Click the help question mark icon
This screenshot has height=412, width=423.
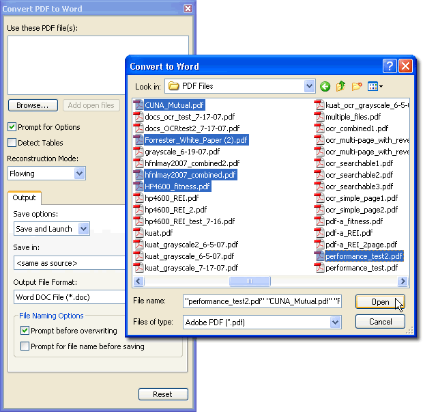click(390, 66)
